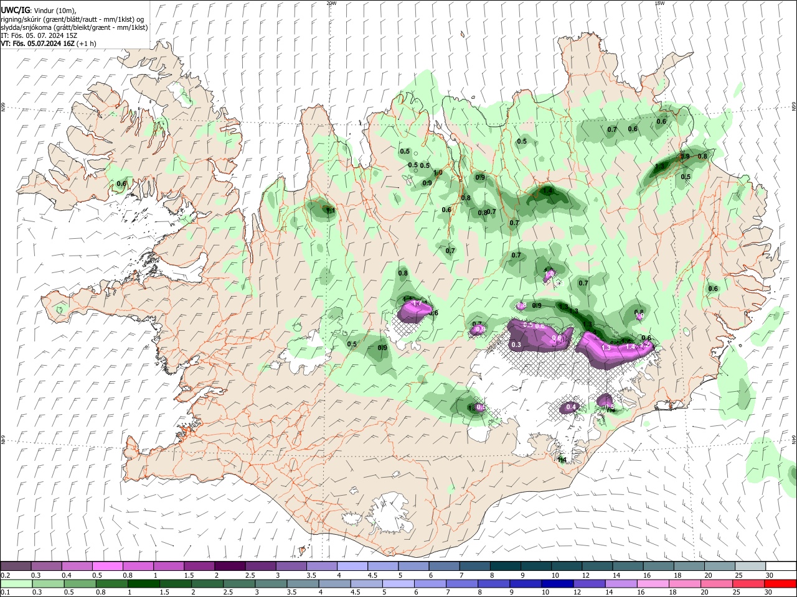Click the snow legend swatch between 1 and 1.5

click(x=169, y=567)
